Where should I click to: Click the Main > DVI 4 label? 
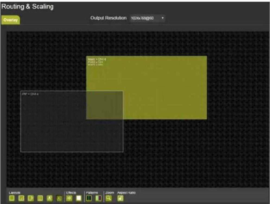[97, 59]
